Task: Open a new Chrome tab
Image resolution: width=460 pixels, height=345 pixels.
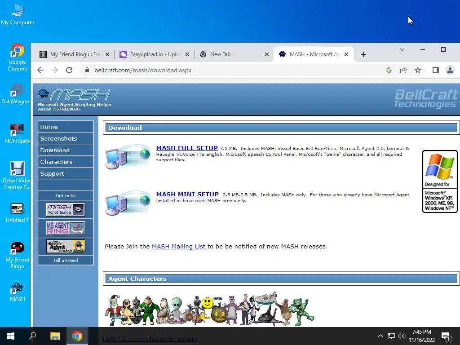Action: tap(363, 54)
